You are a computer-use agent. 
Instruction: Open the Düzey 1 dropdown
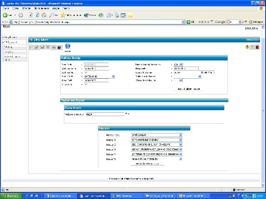click(181, 140)
